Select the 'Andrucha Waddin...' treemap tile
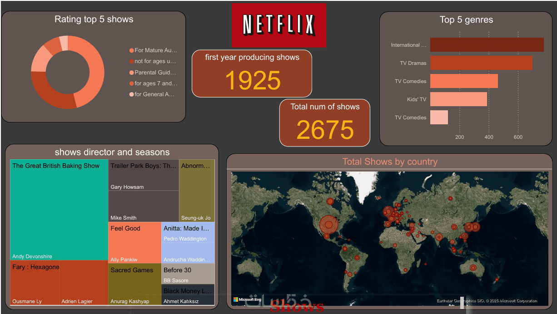 [x=188, y=253]
